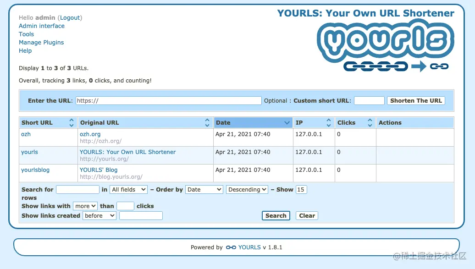Image resolution: width=475 pixels, height=269 pixels.
Task: Click the IP column ascending sort arrow
Action: [x=329, y=120]
